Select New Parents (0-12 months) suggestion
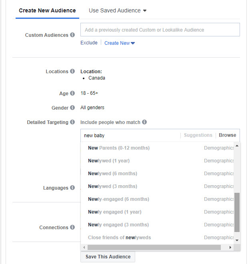The image size is (250, 264). [x=119, y=148]
